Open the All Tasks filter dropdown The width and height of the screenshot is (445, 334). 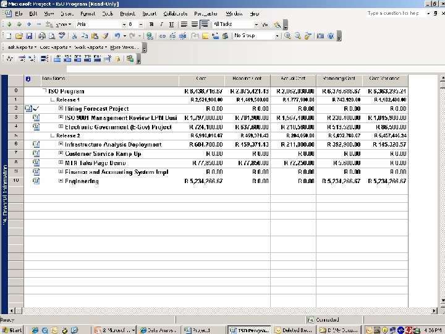point(256,24)
